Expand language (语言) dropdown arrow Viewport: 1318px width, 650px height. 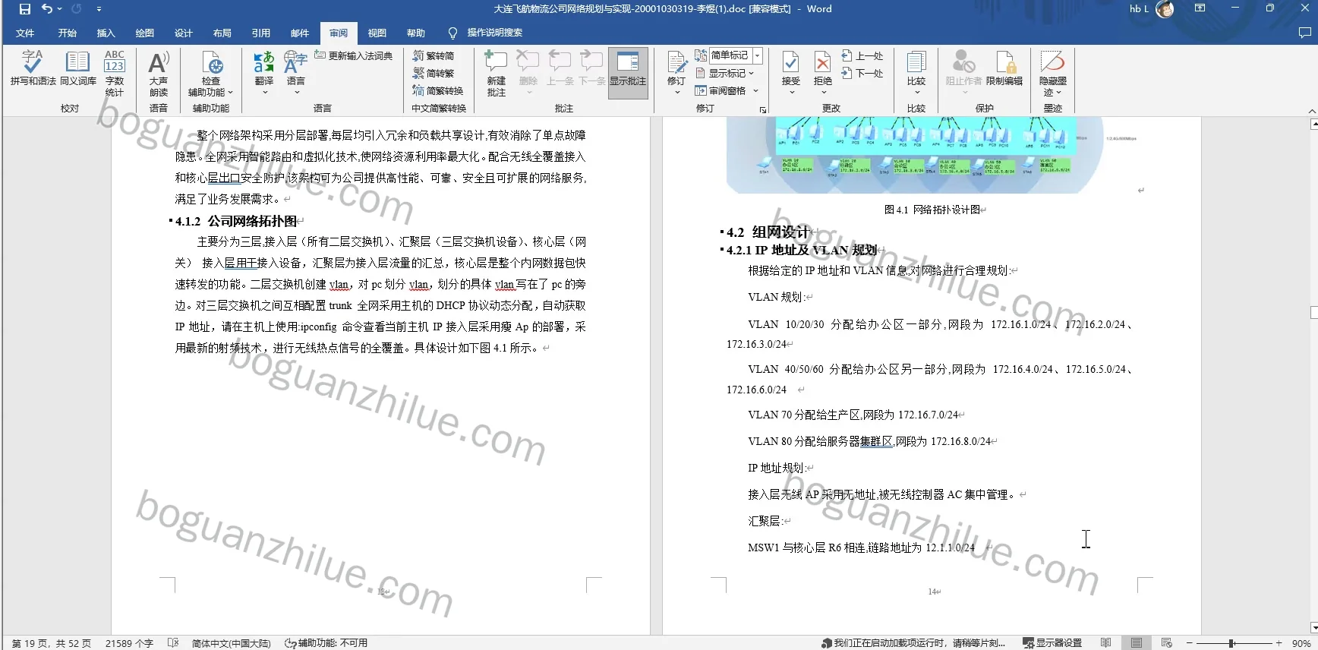[x=296, y=93]
